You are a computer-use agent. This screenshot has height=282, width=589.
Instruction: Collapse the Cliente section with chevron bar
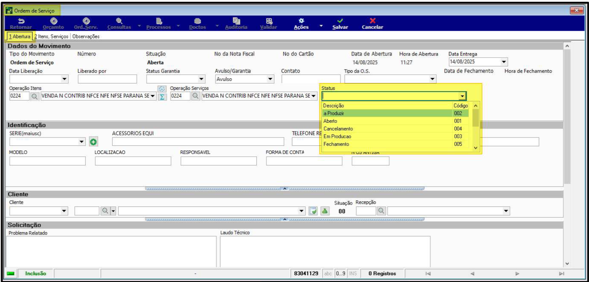[x=285, y=219]
